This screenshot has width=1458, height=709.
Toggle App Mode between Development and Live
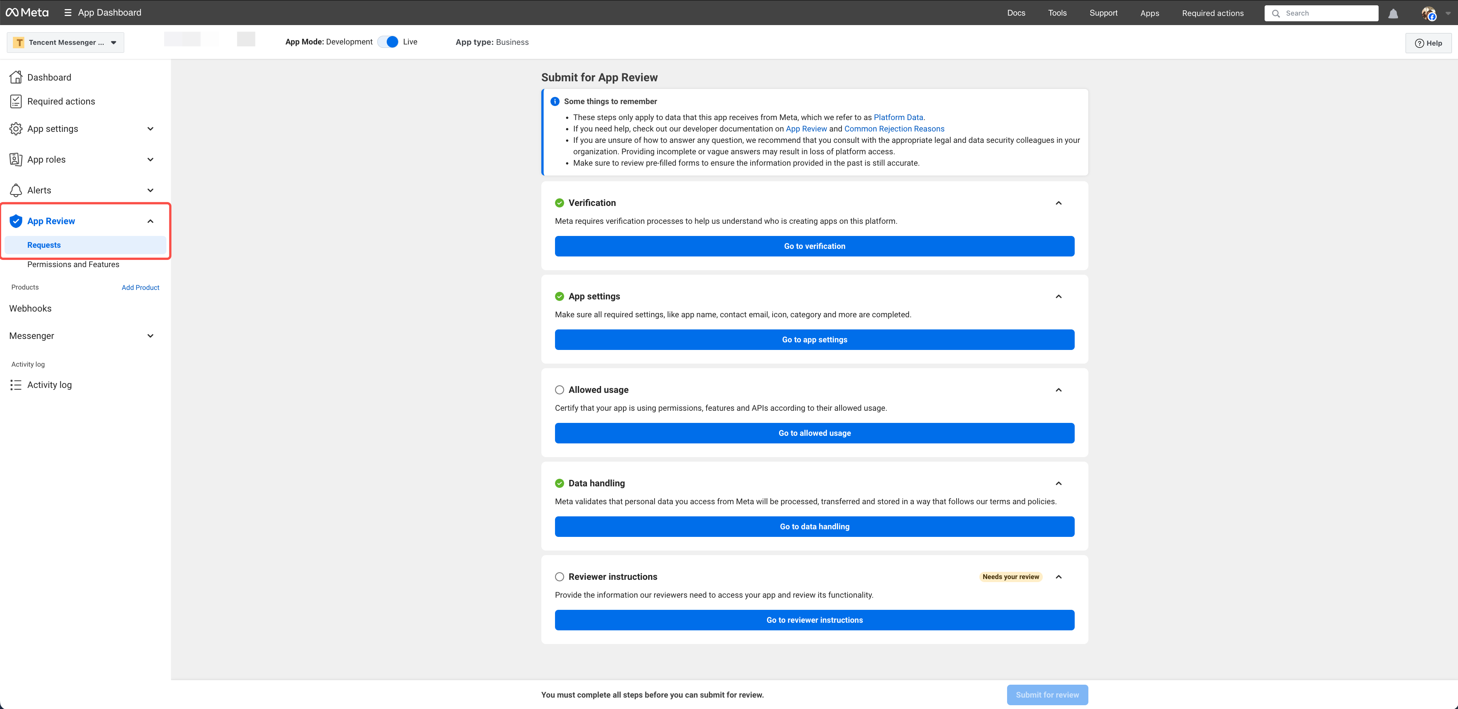[388, 42]
